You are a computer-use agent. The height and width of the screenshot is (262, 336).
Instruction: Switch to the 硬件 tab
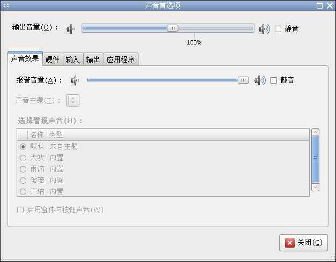52,59
